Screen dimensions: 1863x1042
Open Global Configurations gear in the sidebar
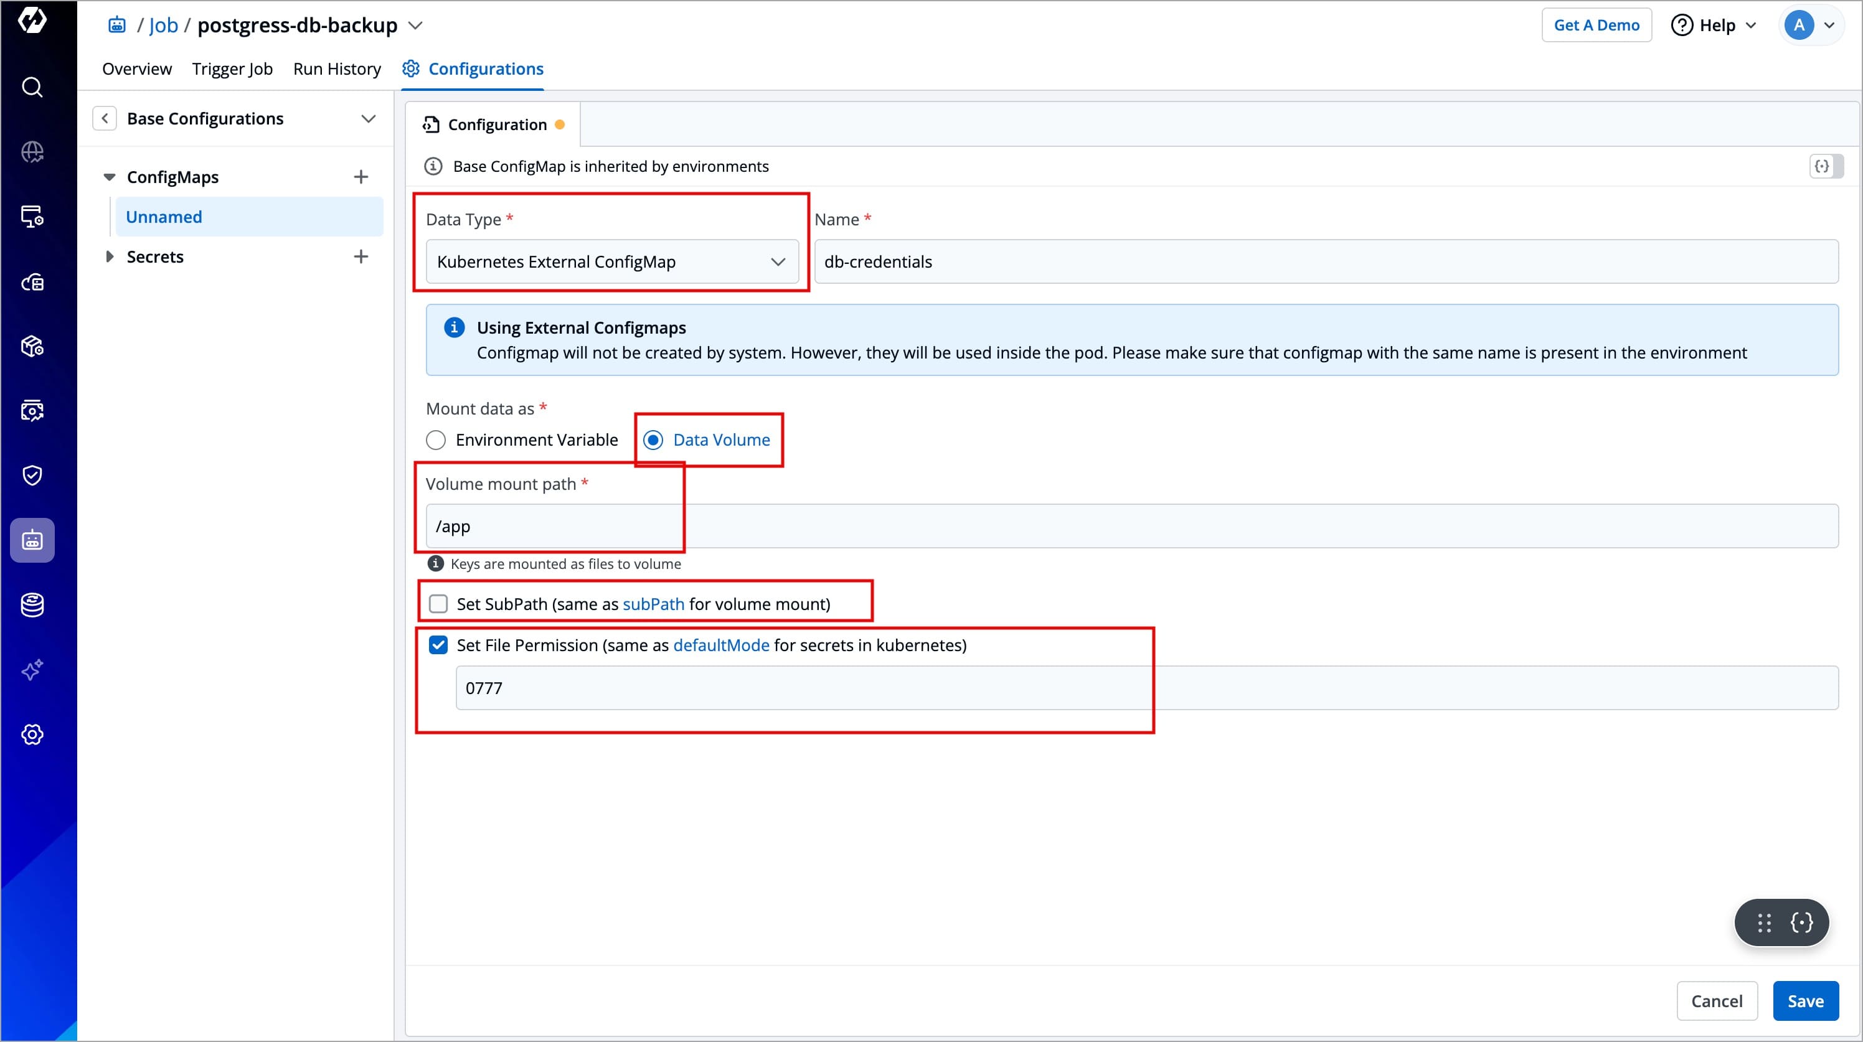(x=32, y=735)
